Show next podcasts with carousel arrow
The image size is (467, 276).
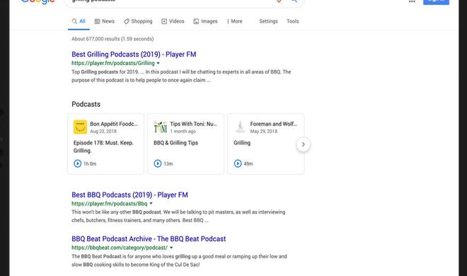303,144
